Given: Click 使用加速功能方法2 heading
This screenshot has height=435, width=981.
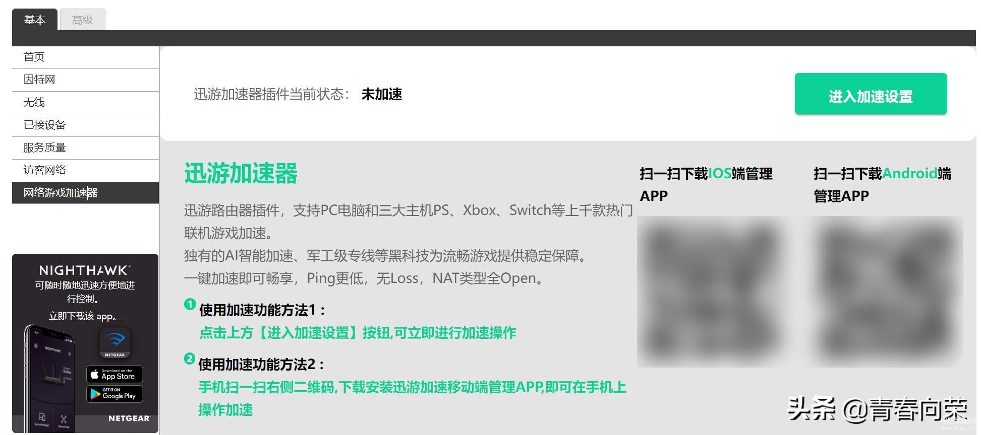Looking at the screenshot, I should point(262,365).
